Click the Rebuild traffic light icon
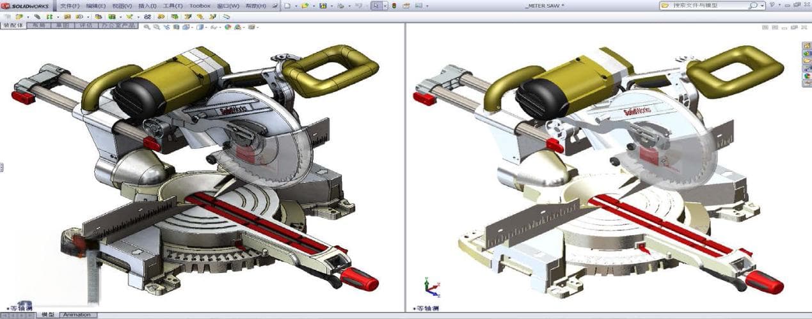Screen dimensions: 812x319 coord(394,6)
